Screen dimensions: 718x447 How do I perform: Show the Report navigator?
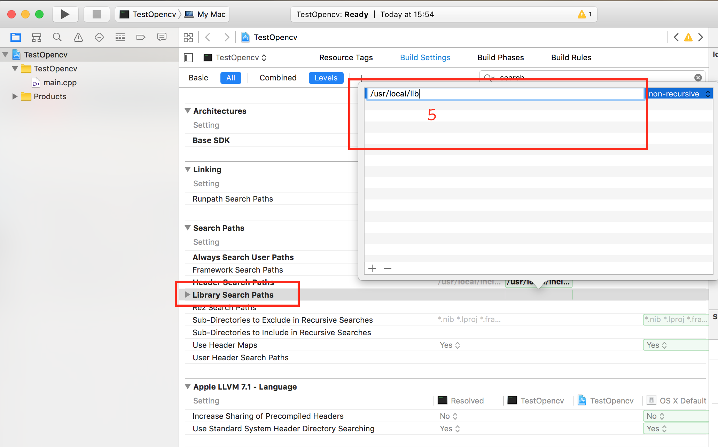[x=162, y=37]
